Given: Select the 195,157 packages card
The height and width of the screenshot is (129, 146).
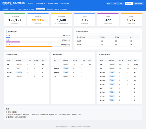Looking at the screenshot, I should 15,20.
